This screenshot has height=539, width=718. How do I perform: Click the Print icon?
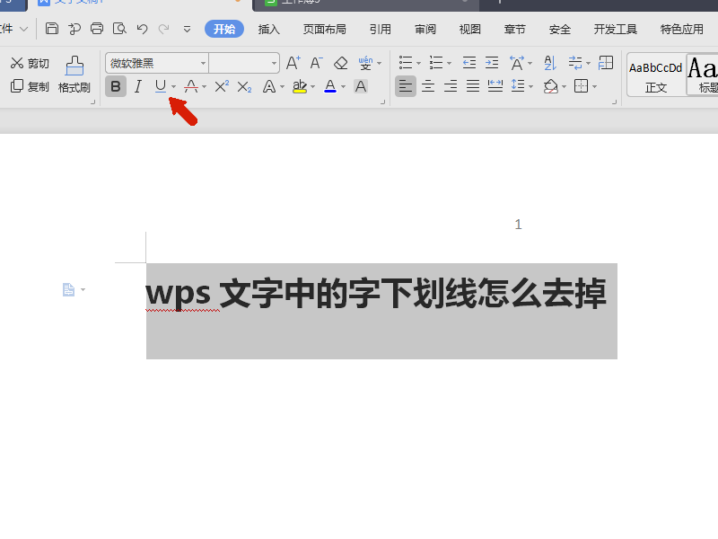click(97, 29)
